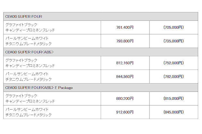Select the (845,000円) price in parentheses
This screenshot has height=134, width=202.
[173, 112]
